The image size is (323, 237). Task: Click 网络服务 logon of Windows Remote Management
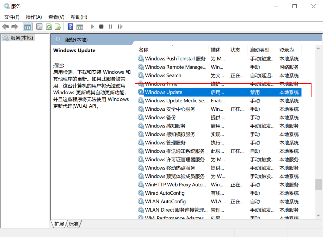pyautogui.click(x=289, y=67)
